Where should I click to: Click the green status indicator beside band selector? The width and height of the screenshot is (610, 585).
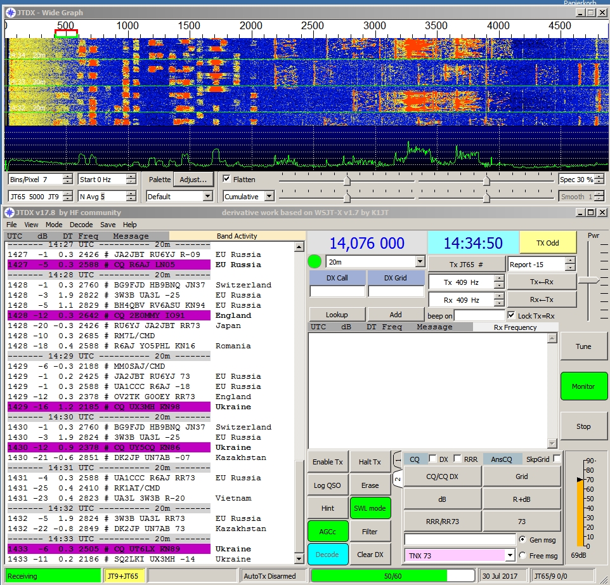point(315,261)
